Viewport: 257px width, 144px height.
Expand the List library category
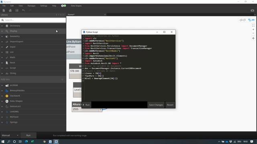tap(2, 52)
